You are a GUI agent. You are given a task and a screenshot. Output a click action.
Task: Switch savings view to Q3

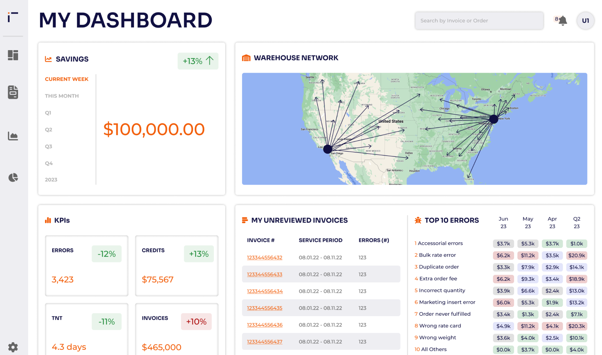(49, 146)
